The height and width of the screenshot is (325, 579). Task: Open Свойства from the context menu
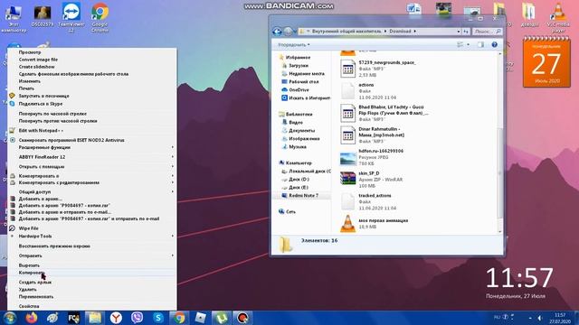[x=91, y=306]
